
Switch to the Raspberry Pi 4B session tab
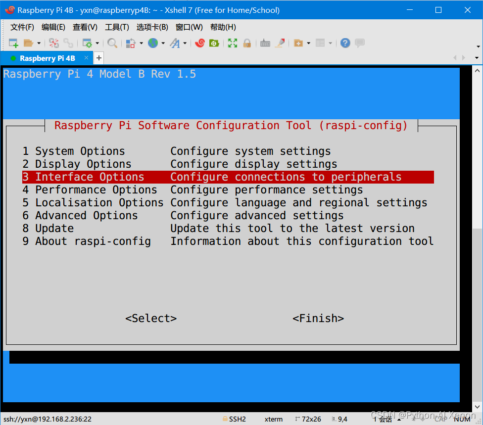tap(46, 58)
